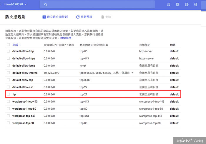
Task: Click the tcp:22 protocol cell
Action: click(83, 87)
